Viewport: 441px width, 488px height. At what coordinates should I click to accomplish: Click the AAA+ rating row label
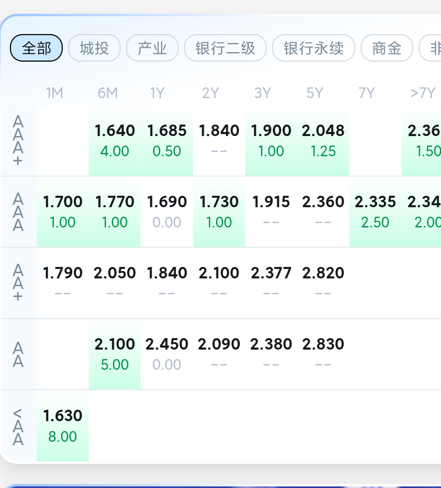tap(18, 140)
